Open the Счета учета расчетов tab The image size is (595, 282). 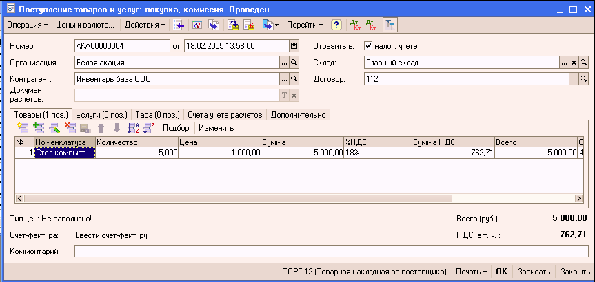[225, 114]
